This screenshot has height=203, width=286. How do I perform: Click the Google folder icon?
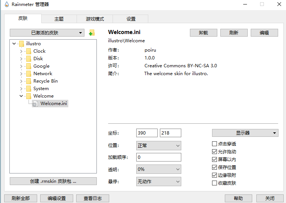29,66
